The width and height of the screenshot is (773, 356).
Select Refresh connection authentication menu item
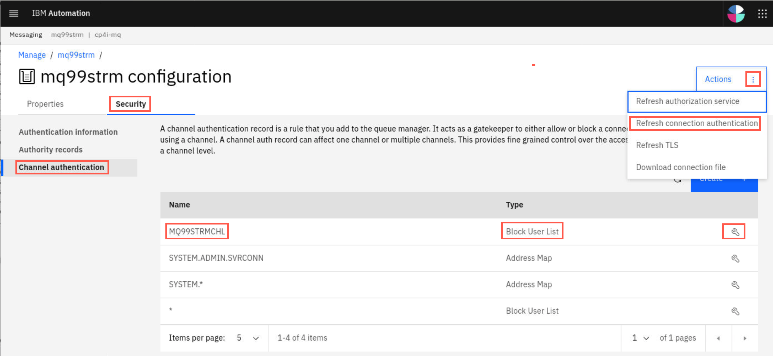tap(696, 123)
